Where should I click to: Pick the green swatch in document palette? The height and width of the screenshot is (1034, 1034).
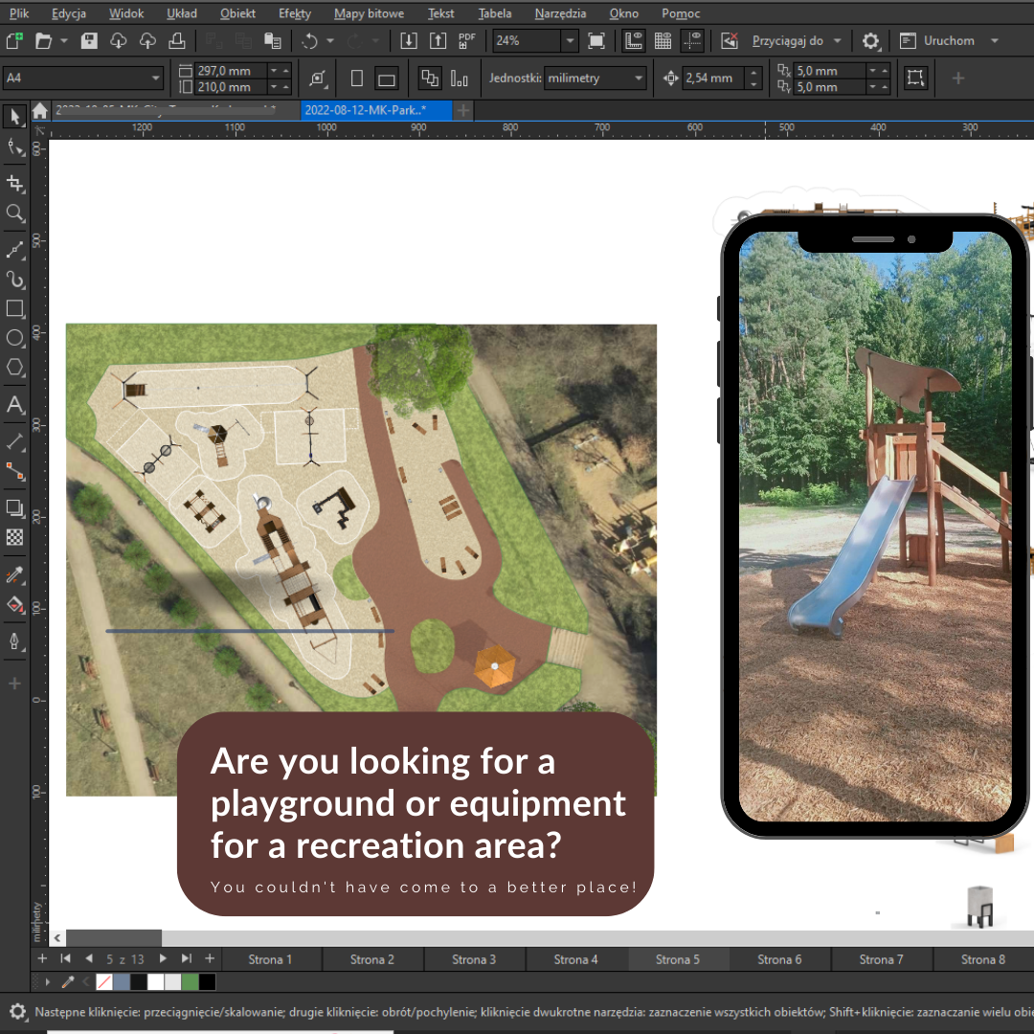[x=190, y=982]
